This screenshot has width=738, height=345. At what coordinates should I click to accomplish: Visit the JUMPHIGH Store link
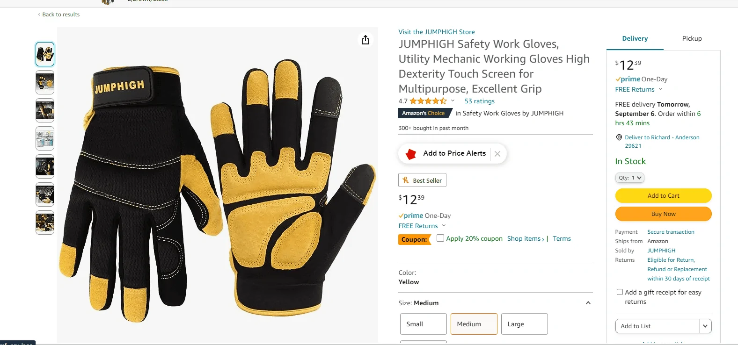click(437, 32)
